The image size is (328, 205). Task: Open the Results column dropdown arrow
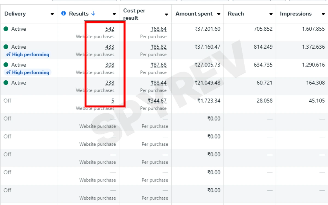point(114,14)
